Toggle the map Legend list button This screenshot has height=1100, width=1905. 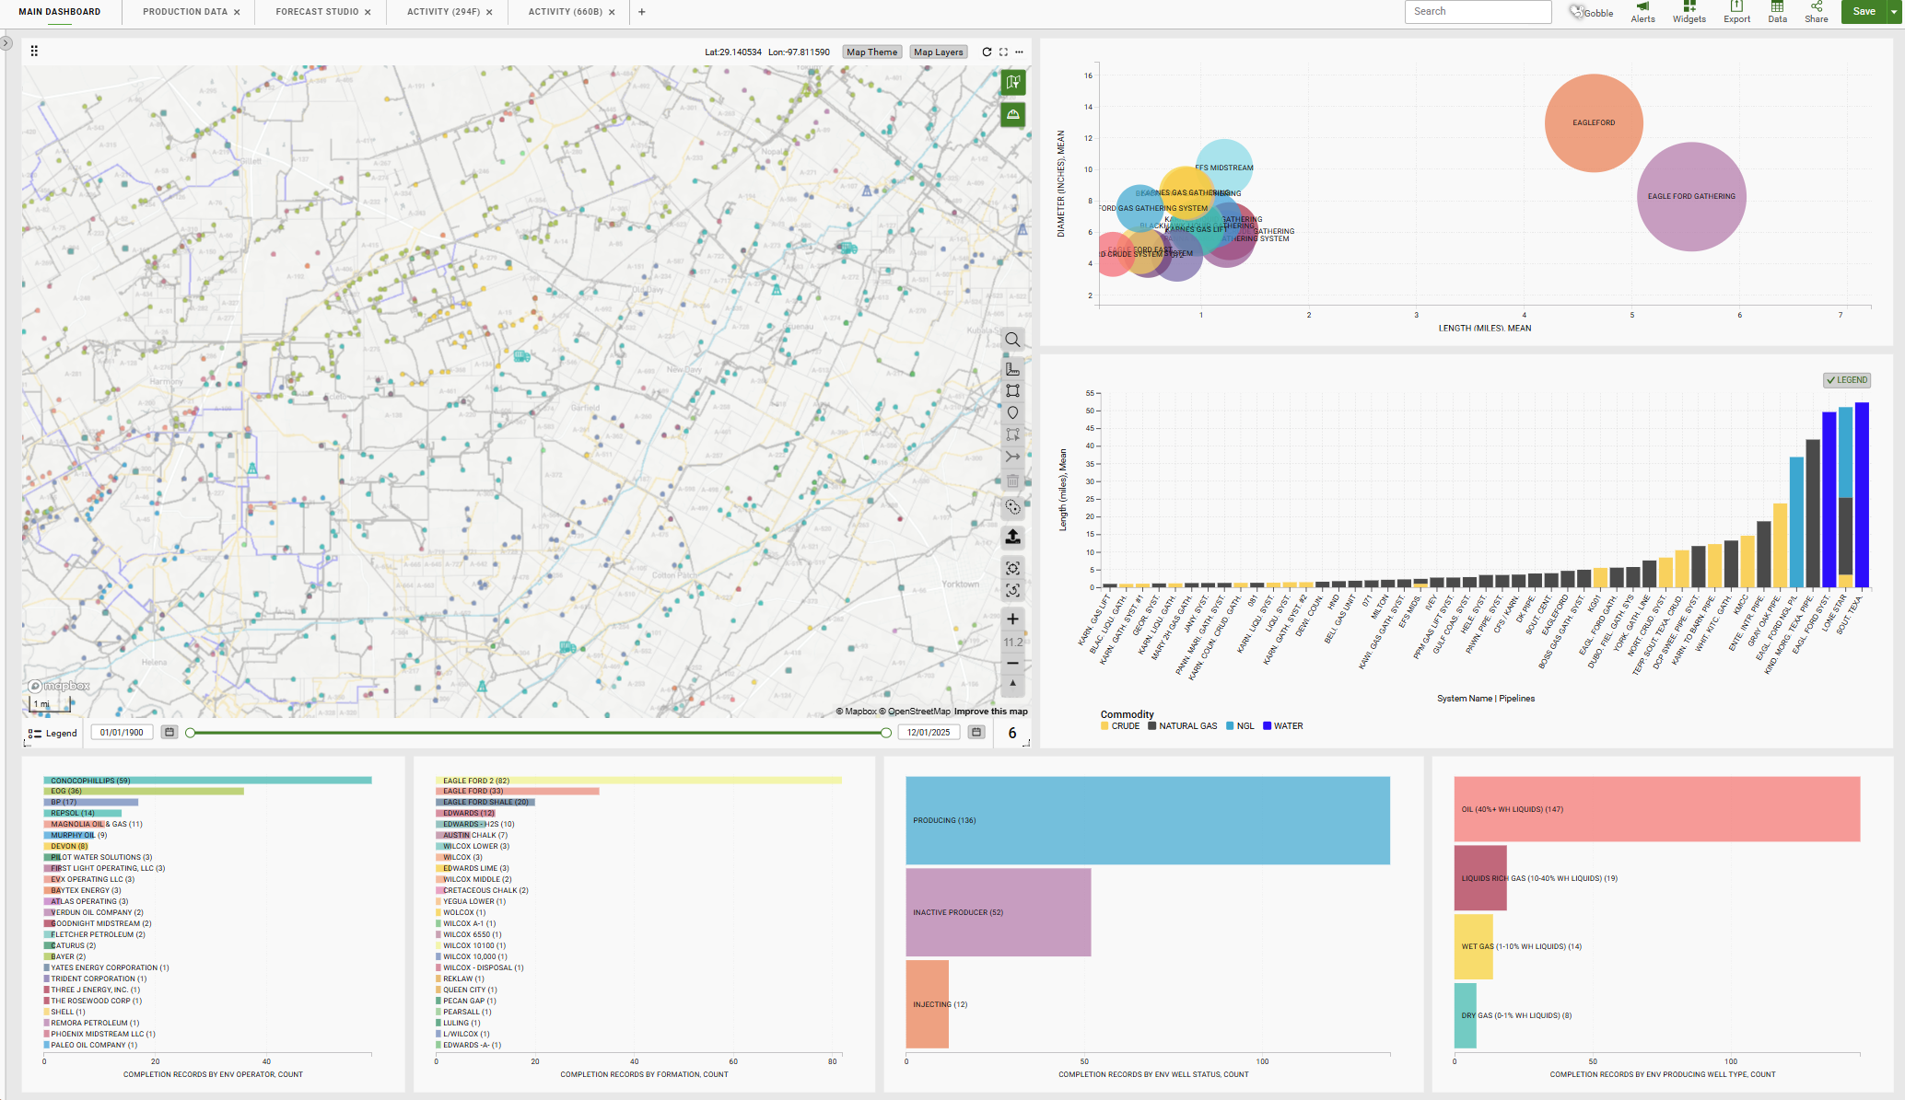53,734
